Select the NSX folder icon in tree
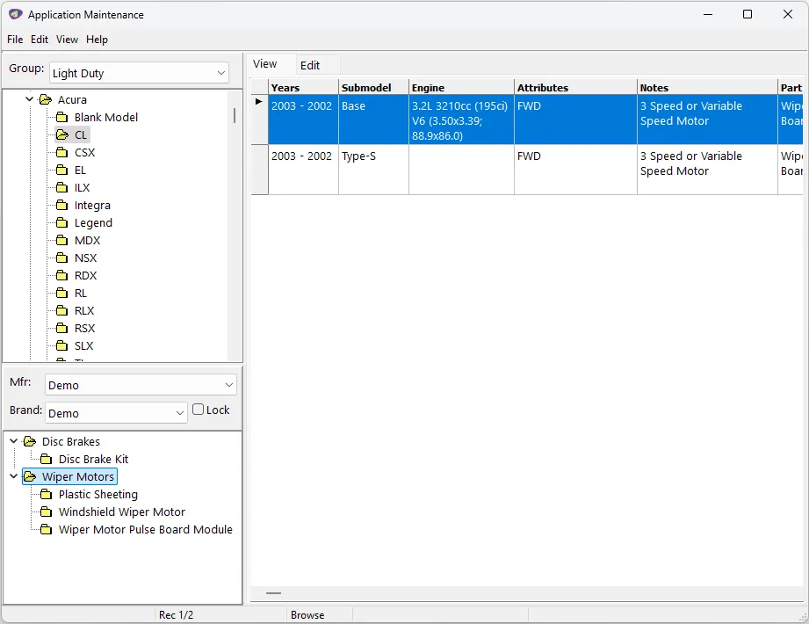Image resolution: width=809 pixels, height=624 pixels. [61, 258]
